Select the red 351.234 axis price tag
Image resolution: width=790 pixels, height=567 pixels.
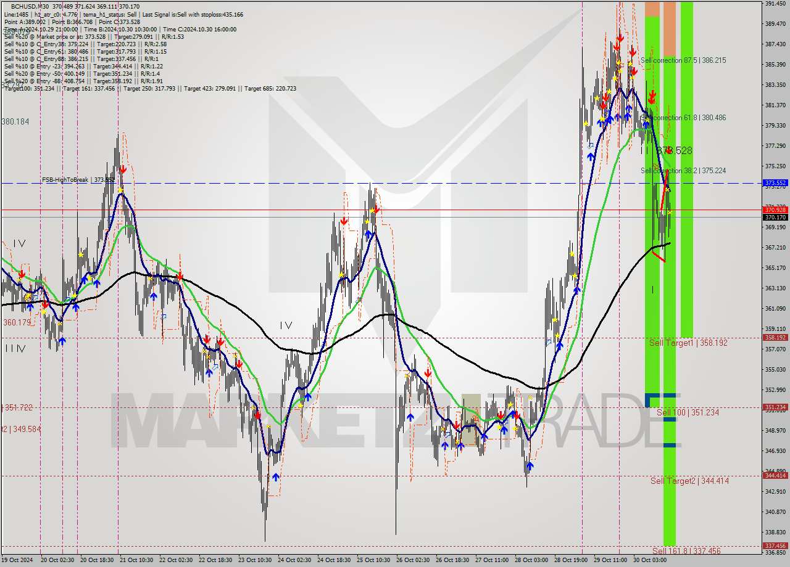point(775,407)
